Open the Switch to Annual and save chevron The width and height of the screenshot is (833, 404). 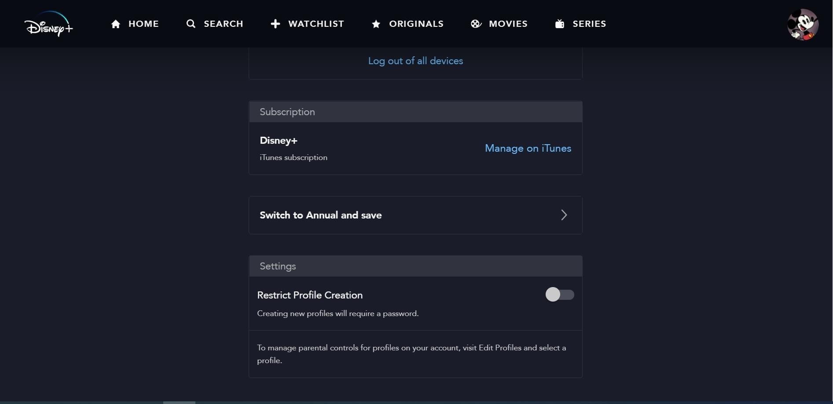564,215
